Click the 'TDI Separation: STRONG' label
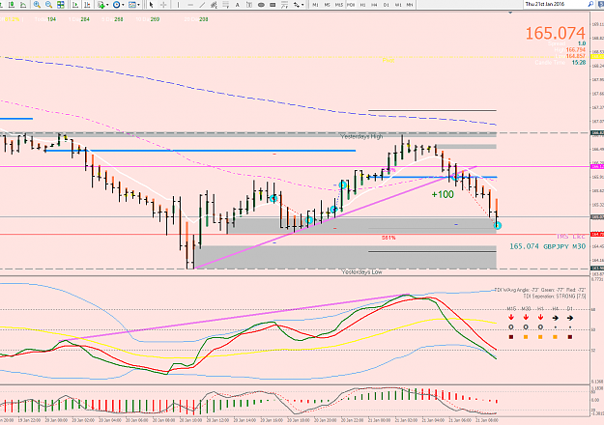Screen dimensions: 604x425 pos(555,297)
